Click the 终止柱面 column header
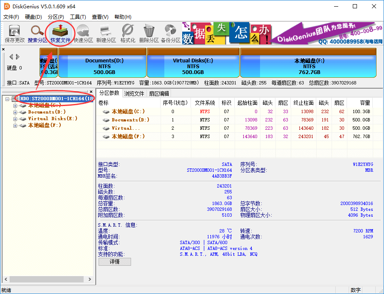The width and height of the screenshot is (384, 294). [x=303, y=103]
